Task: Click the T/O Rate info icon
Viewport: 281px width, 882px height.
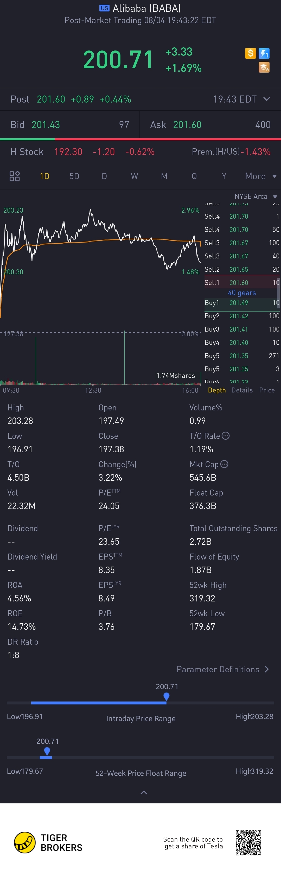Action: [x=226, y=435]
